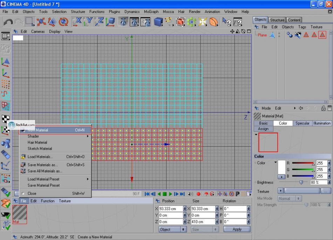Image resolution: width=333 pixels, height=240 pixels.
Task: Open Render Settings icon
Action: (x=146, y=22)
